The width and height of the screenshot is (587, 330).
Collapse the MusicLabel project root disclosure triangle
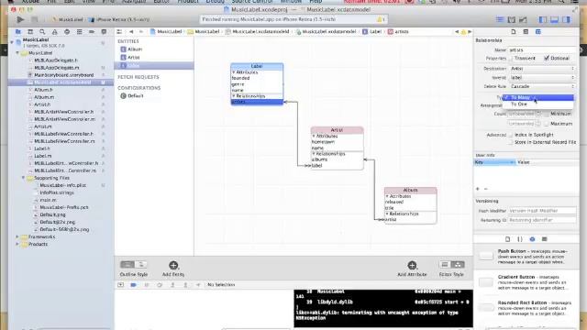tap(12, 42)
